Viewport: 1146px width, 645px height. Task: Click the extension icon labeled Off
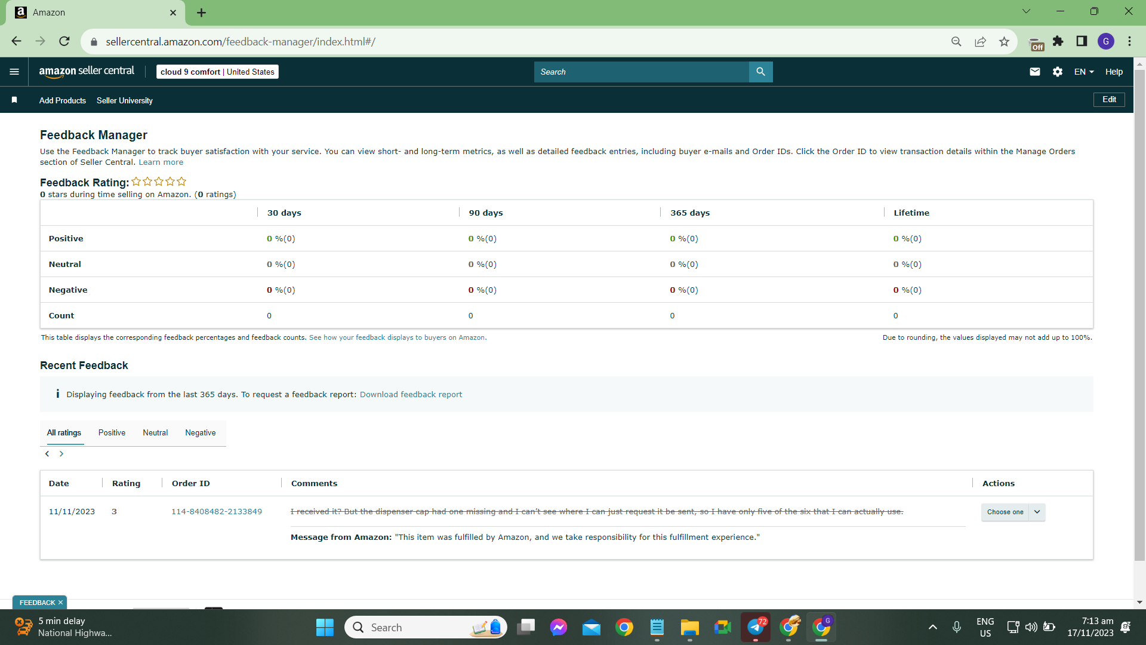[x=1037, y=44]
